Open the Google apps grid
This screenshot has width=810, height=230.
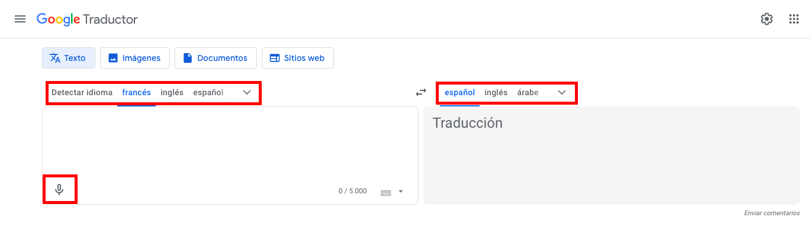pos(794,19)
